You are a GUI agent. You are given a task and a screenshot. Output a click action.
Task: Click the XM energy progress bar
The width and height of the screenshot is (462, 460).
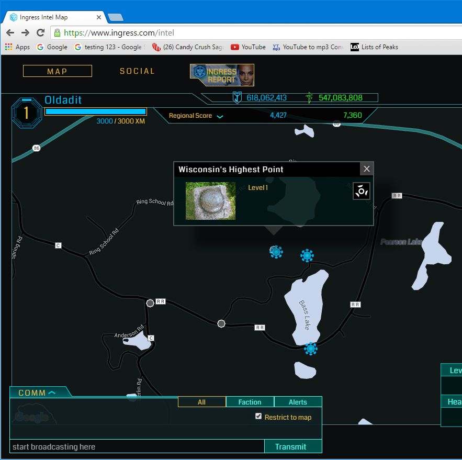click(95, 111)
